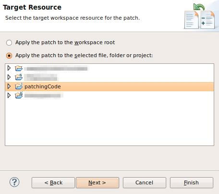Click Finish to apply the patch
The width and height of the screenshot is (219, 194).
tap(192, 182)
